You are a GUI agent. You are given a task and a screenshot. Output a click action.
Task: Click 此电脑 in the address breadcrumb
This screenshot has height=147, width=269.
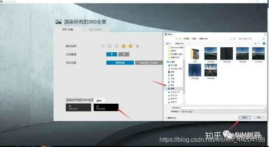(186, 39)
